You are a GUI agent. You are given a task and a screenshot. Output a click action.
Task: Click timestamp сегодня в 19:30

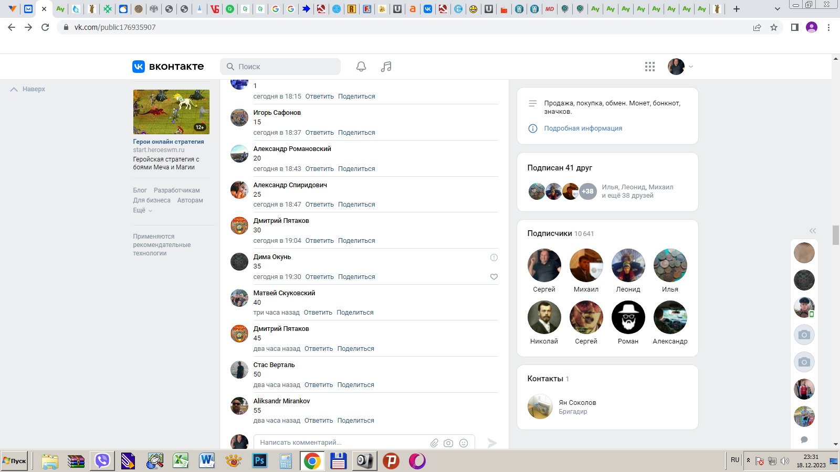point(277,277)
